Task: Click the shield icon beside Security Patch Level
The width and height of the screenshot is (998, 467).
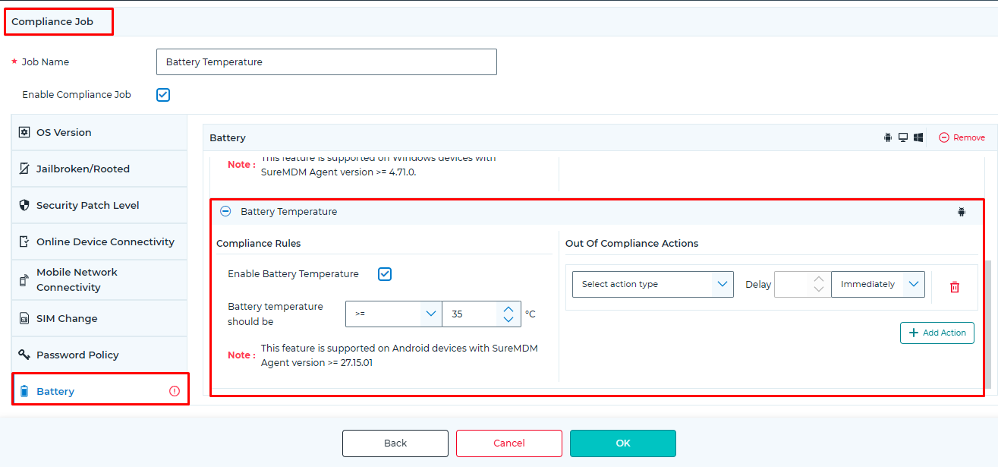Action: [24, 205]
